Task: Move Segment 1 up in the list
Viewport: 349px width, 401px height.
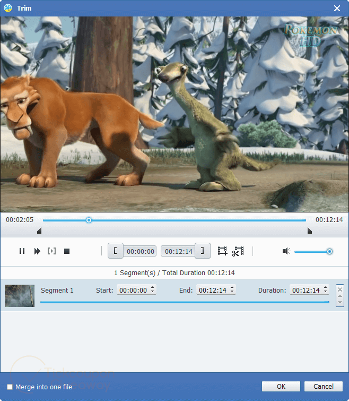Action: pyautogui.click(x=340, y=296)
